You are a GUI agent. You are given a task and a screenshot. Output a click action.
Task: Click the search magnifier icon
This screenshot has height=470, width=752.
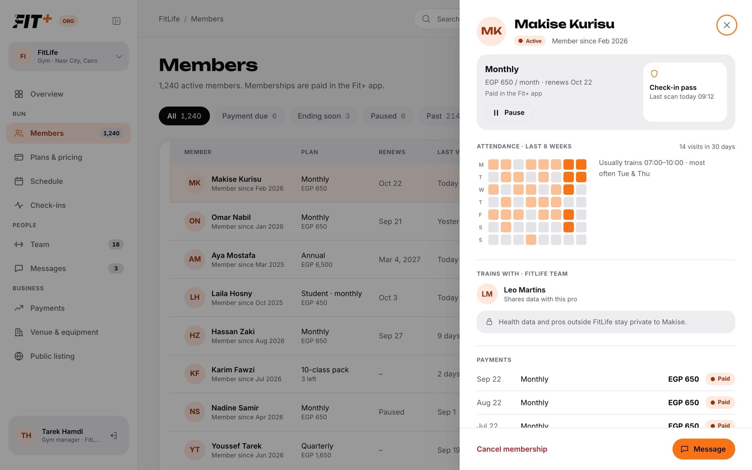click(426, 19)
